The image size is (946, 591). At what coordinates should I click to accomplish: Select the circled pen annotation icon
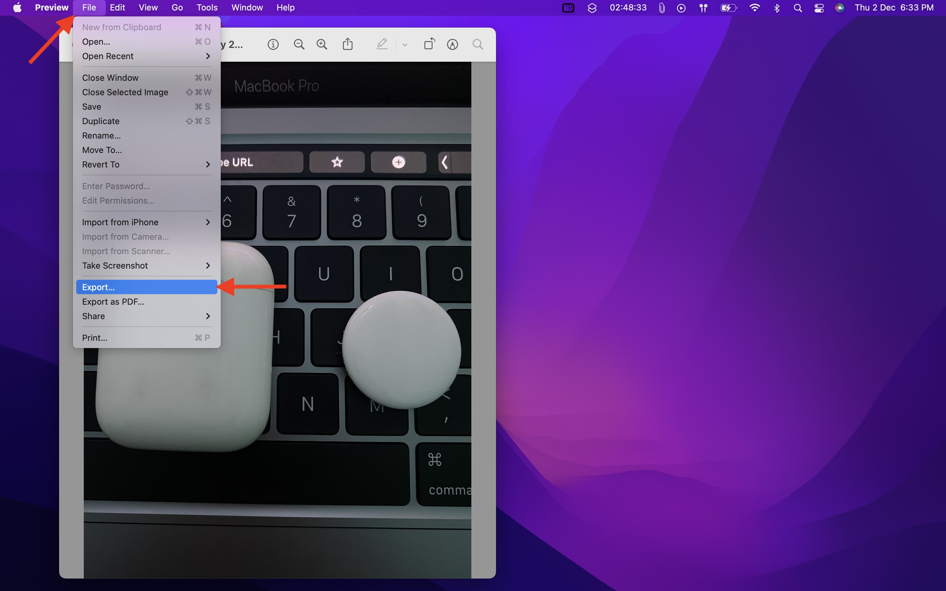(452, 44)
